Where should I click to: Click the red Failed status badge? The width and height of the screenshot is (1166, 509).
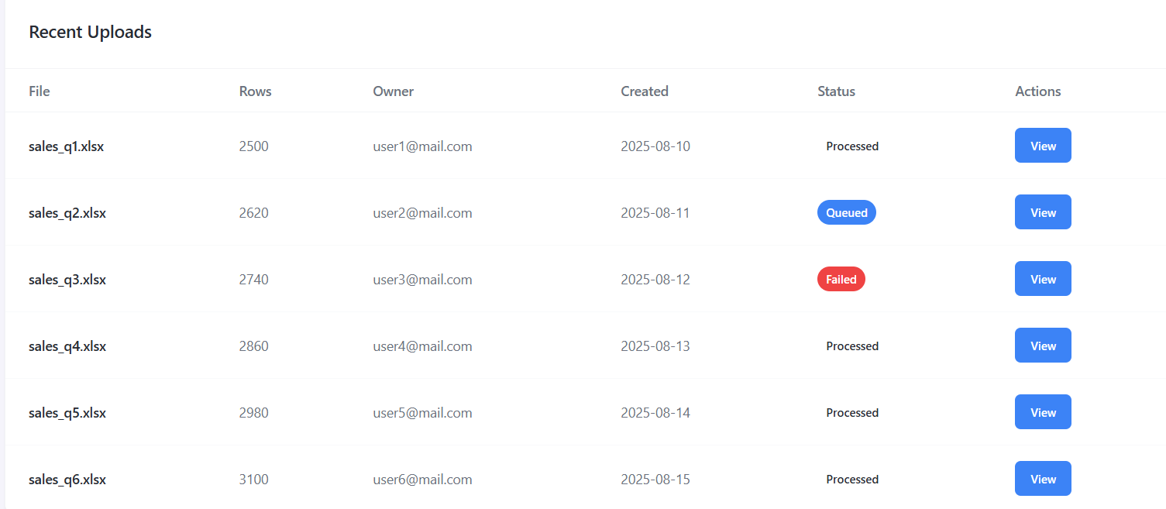[x=841, y=279]
